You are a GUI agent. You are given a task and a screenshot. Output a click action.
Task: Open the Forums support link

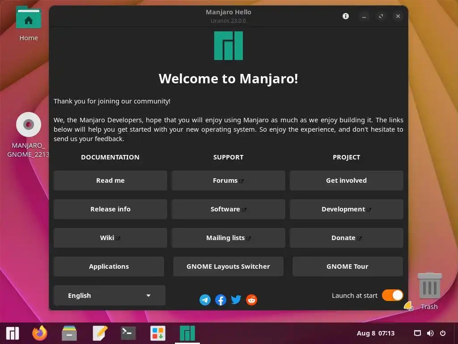[x=229, y=181]
